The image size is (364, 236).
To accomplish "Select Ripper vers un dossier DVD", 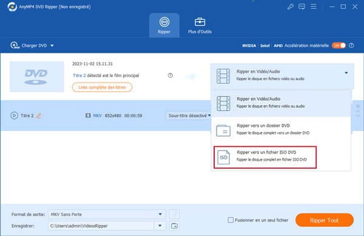I will pyautogui.click(x=281, y=129).
